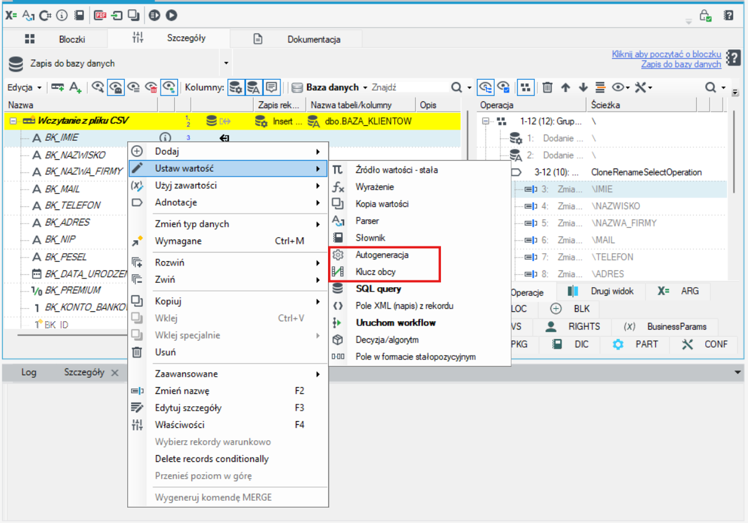Close the Szczegóły bottom tab
748x523 pixels.
(114, 373)
